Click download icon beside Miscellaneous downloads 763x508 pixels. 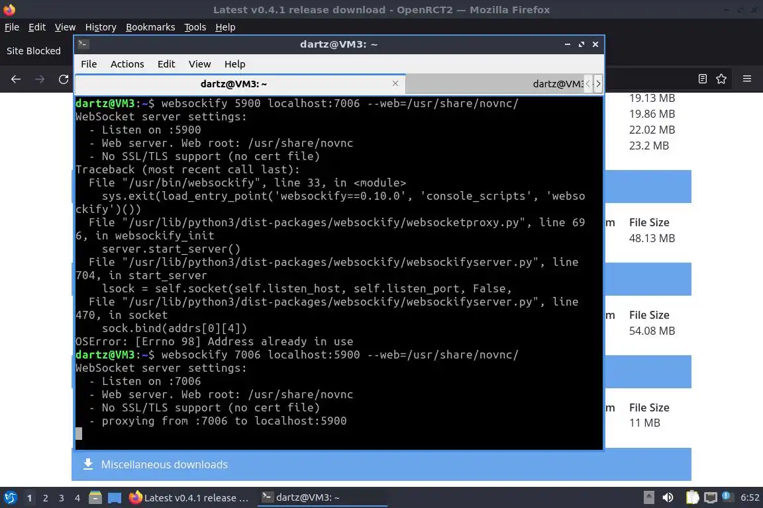click(x=88, y=464)
